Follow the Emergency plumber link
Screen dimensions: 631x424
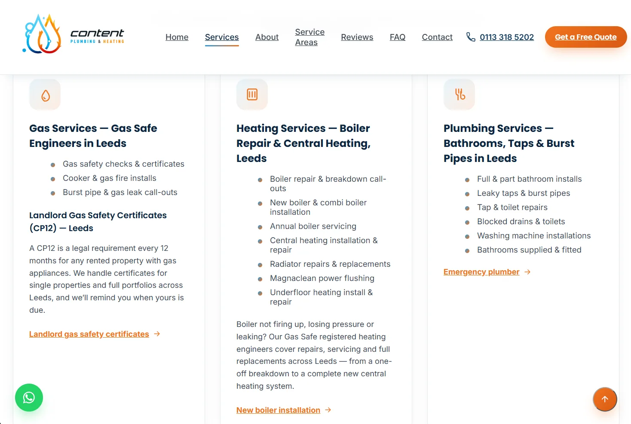pos(481,272)
